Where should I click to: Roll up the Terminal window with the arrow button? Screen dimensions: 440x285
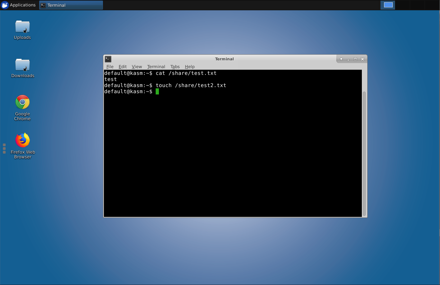pos(341,59)
